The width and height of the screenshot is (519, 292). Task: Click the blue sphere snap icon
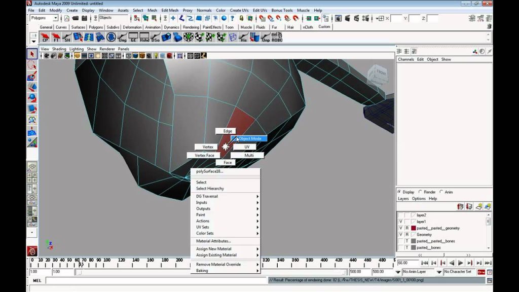point(224,18)
